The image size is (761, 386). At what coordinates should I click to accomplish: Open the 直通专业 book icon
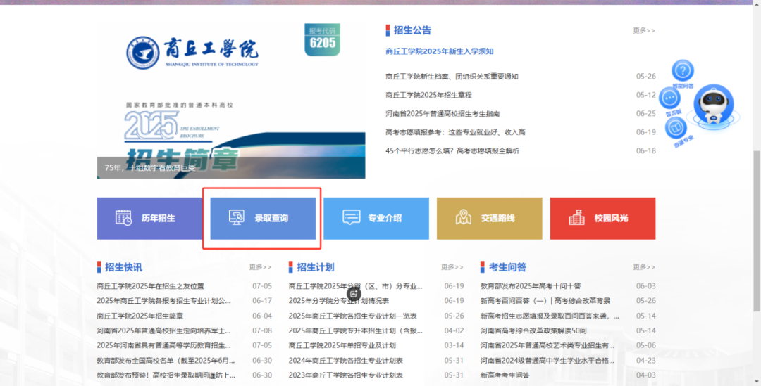(676, 129)
